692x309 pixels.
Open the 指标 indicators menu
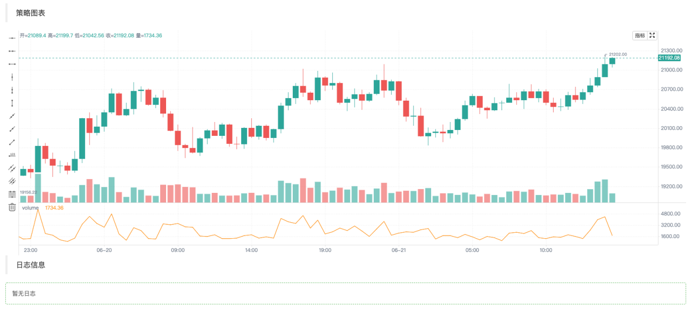[x=639, y=36]
